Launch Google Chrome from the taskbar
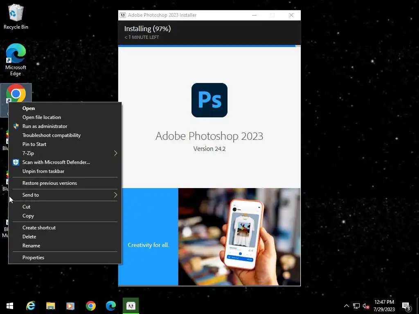Image resolution: width=419 pixels, height=314 pixels. [90, 306]
